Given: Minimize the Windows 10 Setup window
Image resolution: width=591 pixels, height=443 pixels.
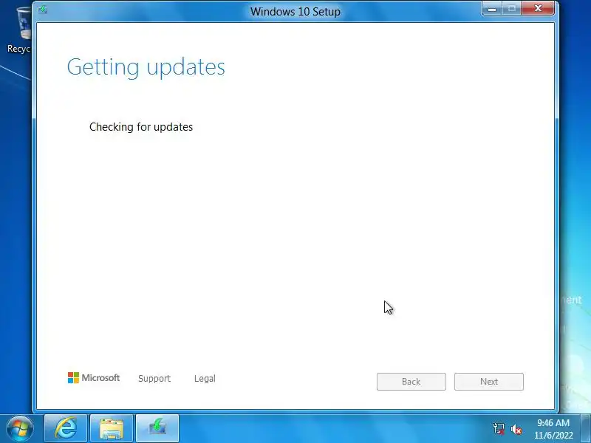Looking at the screenshot, I should [492, 9].
